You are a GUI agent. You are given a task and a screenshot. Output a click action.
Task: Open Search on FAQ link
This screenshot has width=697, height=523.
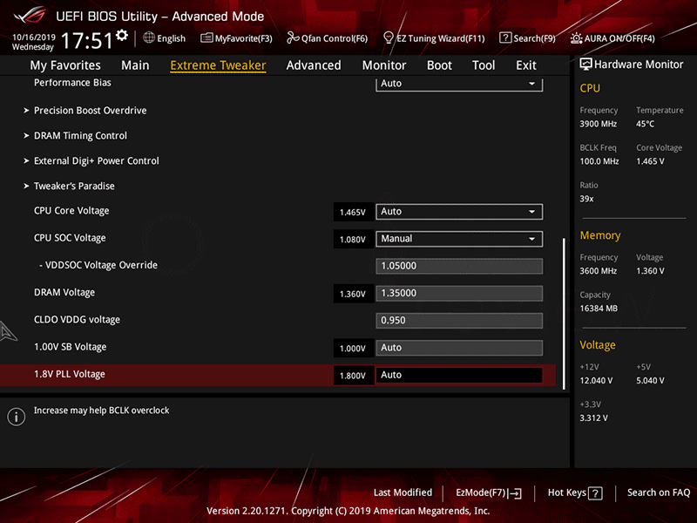659,492
